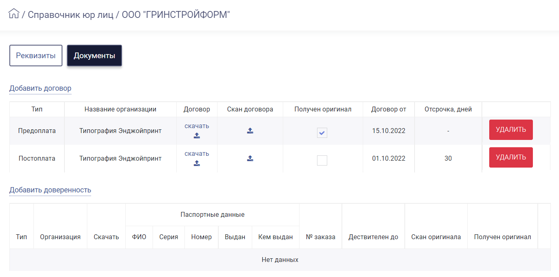Upload the contract file in the Постоплата row
The height and width of the screenshot is (277, 559).
point(197,163)
